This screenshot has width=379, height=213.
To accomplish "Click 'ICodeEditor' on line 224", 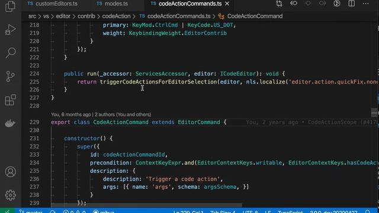I will 238,73.
